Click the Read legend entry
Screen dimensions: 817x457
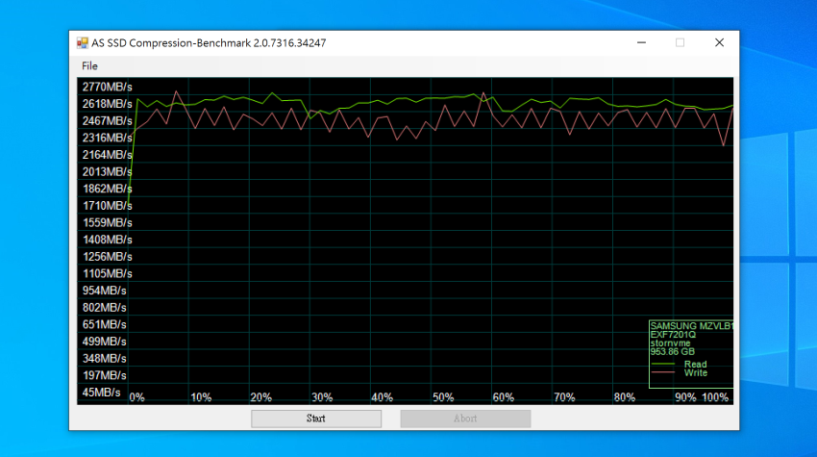click(696, 364)
